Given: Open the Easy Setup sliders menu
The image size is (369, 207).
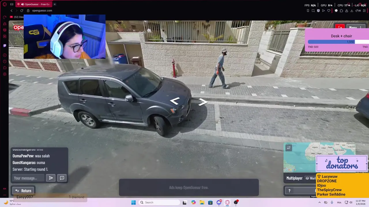Looking at the screenshot, I should click(x=364, y=11).
